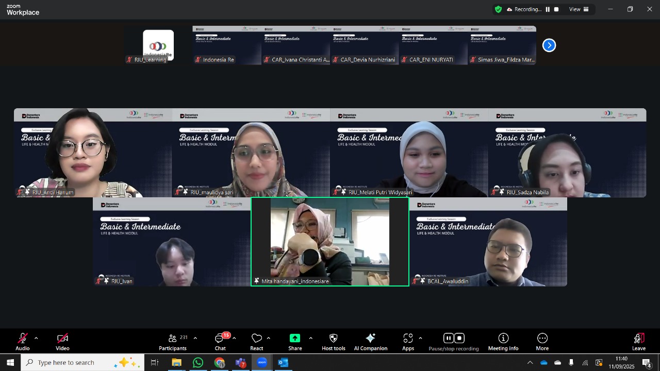Open WhatsApp from the Windows taskbar

[198, 363]
